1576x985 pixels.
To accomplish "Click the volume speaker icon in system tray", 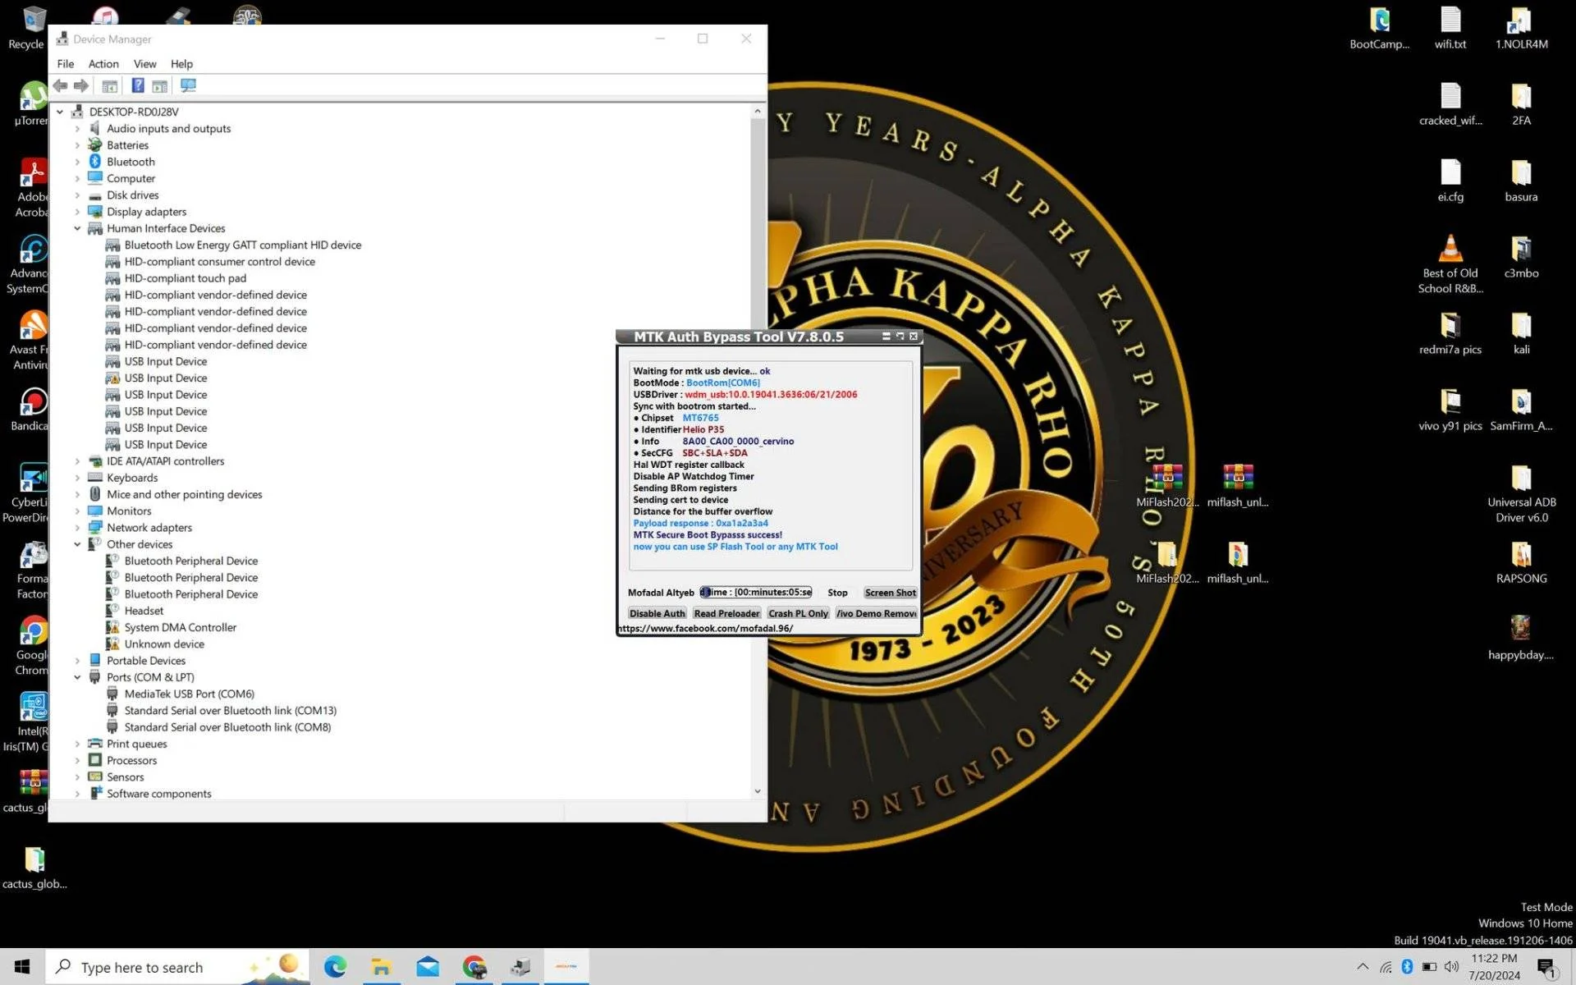I will (x=1451, y=967).
